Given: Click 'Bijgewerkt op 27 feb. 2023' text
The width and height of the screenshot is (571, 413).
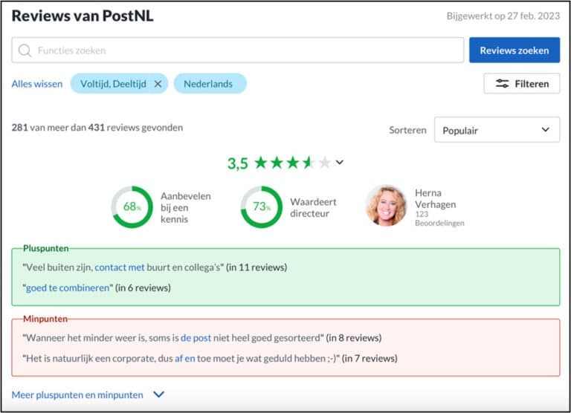Looking at the screenshot, I should (503, 16).
